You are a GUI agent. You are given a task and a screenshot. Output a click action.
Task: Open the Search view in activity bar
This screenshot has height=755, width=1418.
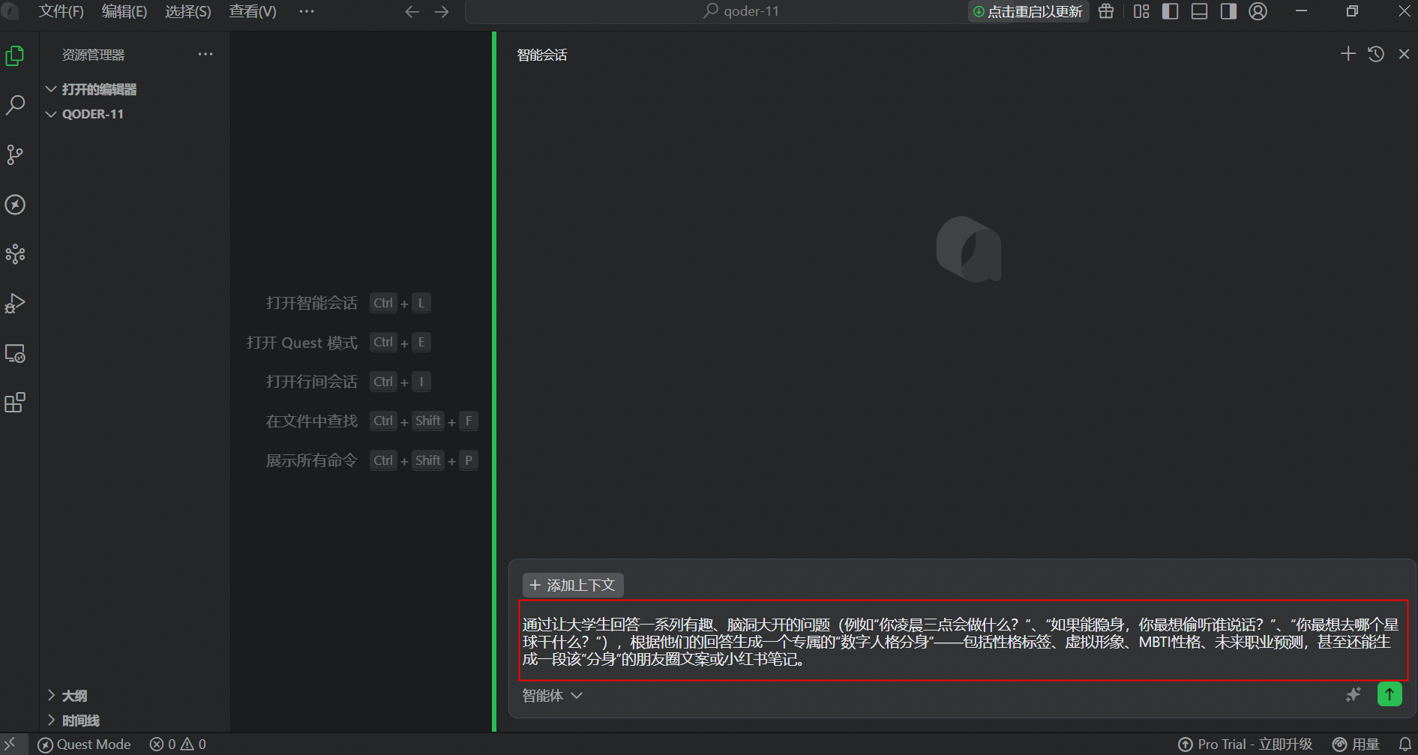click(x=15, y=105)
